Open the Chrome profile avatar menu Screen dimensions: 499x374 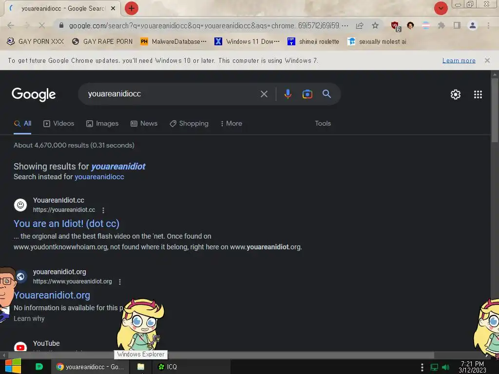473,25
